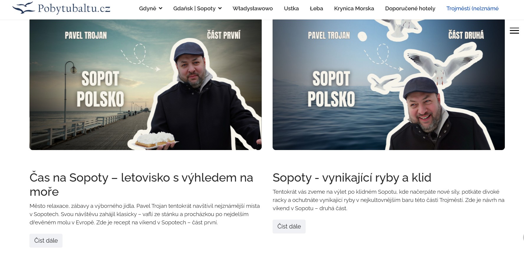Click the partially visible widget at right edge
Image resolution: width=524 pixels, height=260 pixels.
(523, 237)
